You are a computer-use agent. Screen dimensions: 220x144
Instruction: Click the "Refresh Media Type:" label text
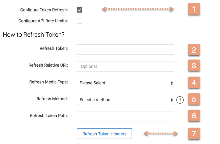[x=48, y=82]
